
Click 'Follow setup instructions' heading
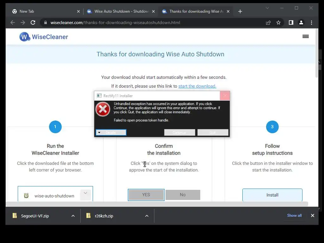(272, 149)
